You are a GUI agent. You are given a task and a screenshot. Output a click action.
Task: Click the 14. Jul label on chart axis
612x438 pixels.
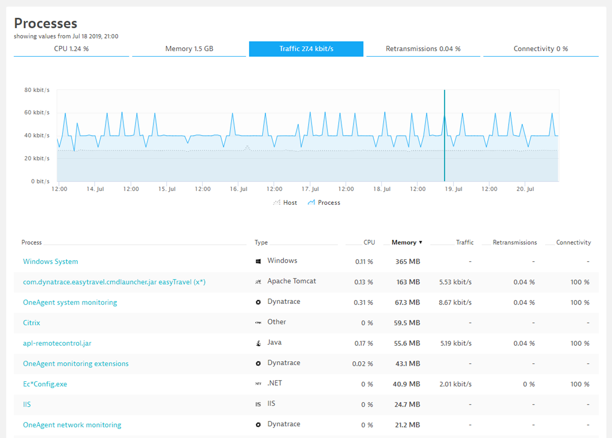click(x=95, y=189)
